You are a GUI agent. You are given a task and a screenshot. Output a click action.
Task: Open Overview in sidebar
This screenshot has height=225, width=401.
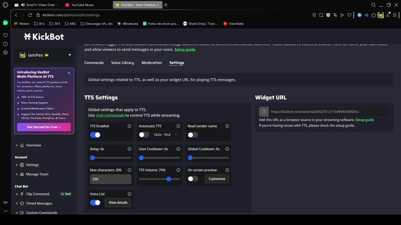pyautogui.click(x=34, y=145)
